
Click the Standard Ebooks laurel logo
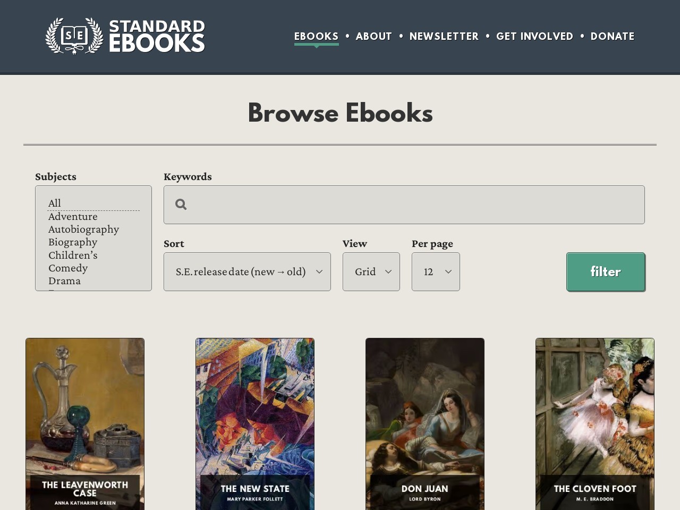pos(74,36)
